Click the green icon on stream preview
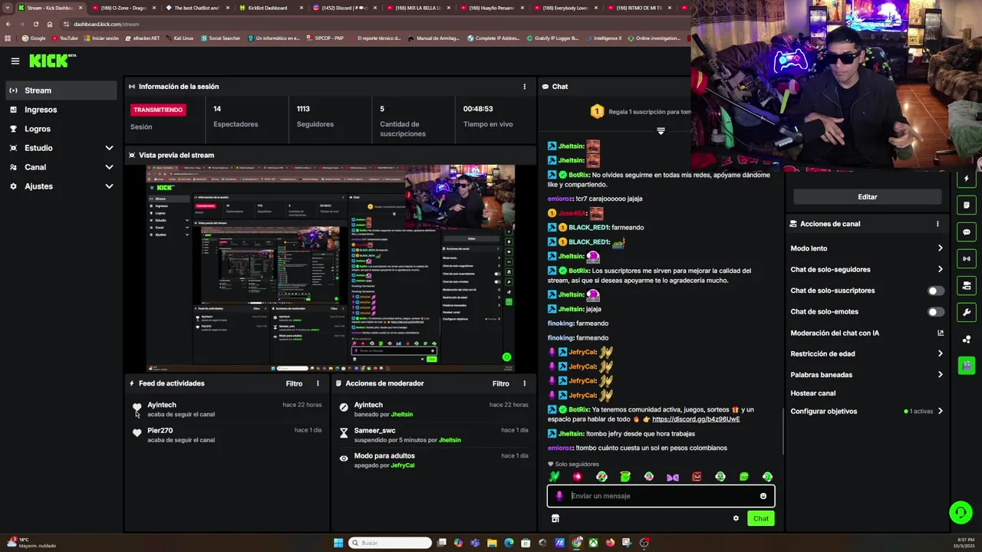The width and height of the screenshot is (982, 552). [x=506, y=357]
